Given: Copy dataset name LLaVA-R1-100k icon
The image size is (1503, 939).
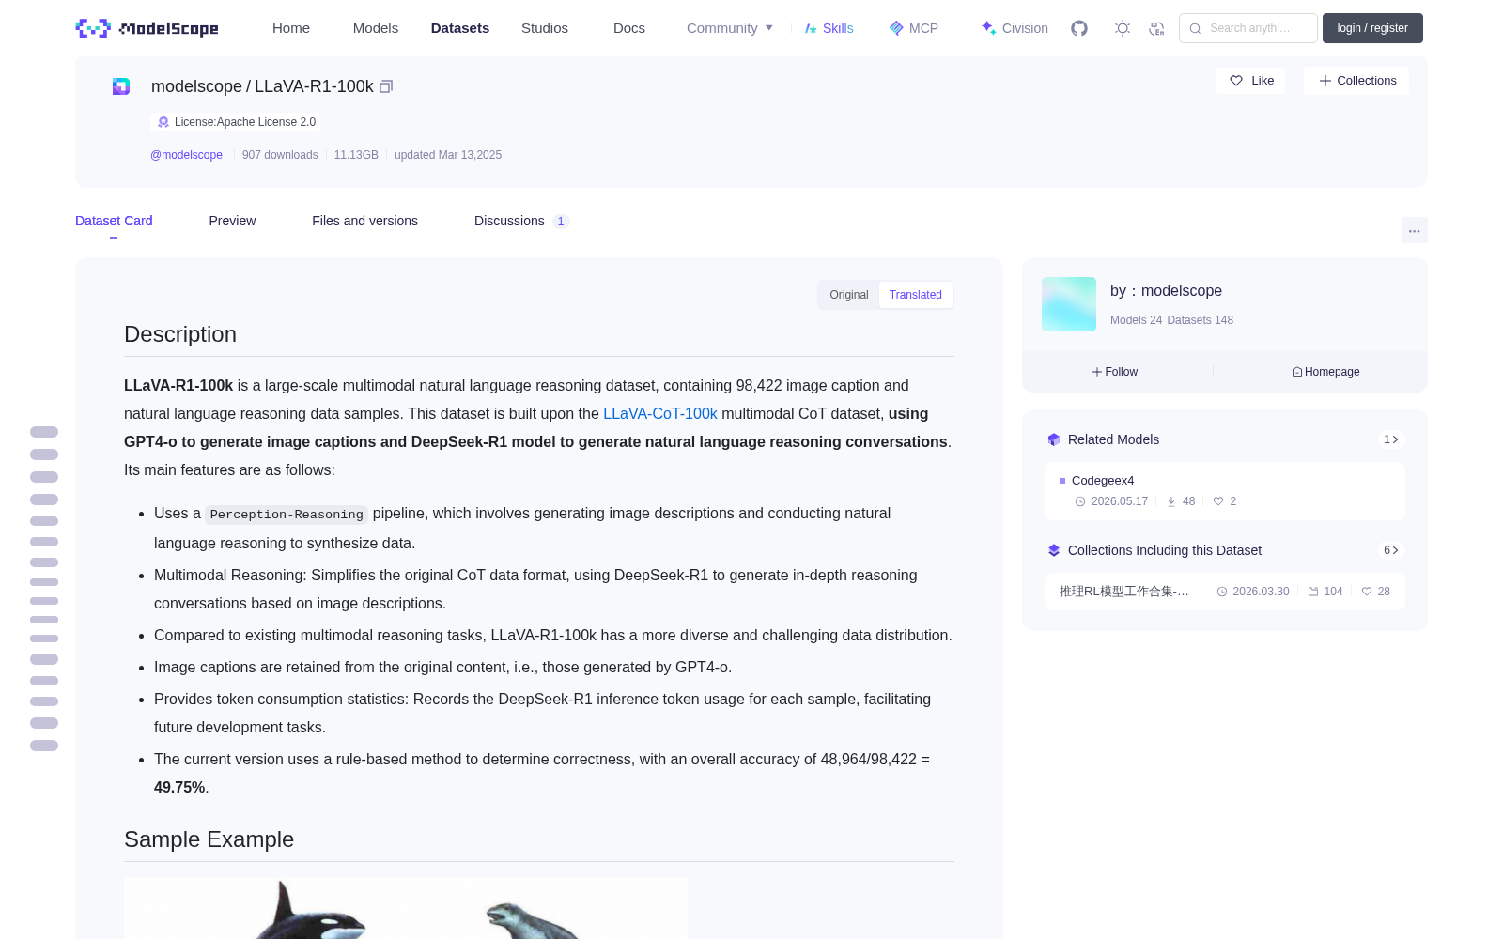Looking at the screenshot, I should tap(386, 86).
